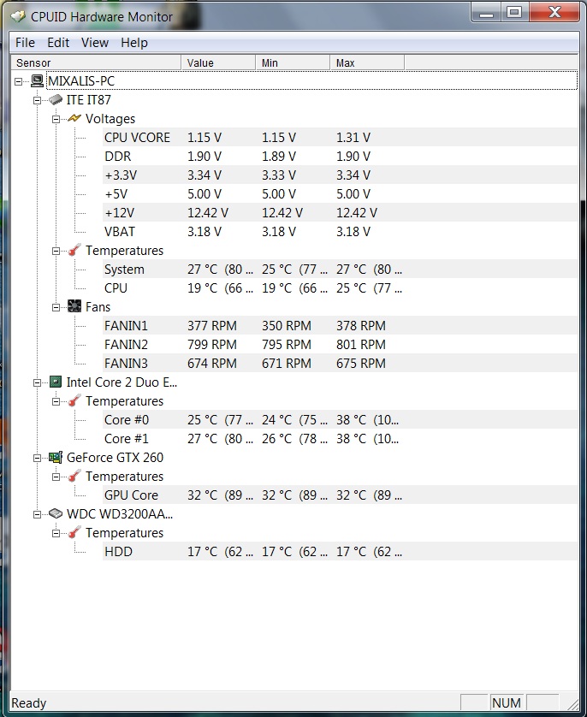The height and width of the screenshot is (717, 587).
Task: Select the Intel Core 2 Duo E... tree label
Action: coord(122,382)
